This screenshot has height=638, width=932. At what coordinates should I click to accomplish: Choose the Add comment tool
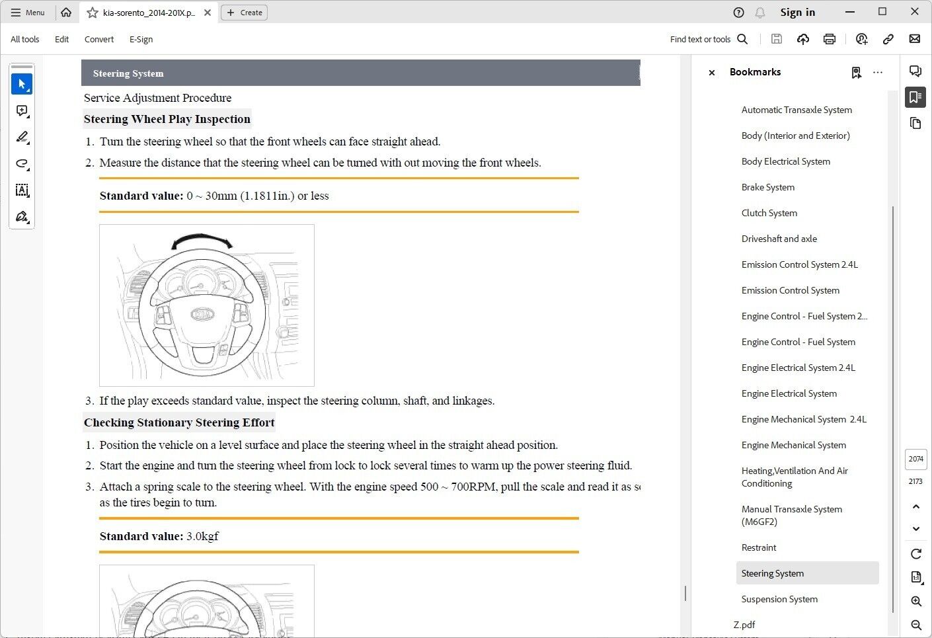click(22, 110)
